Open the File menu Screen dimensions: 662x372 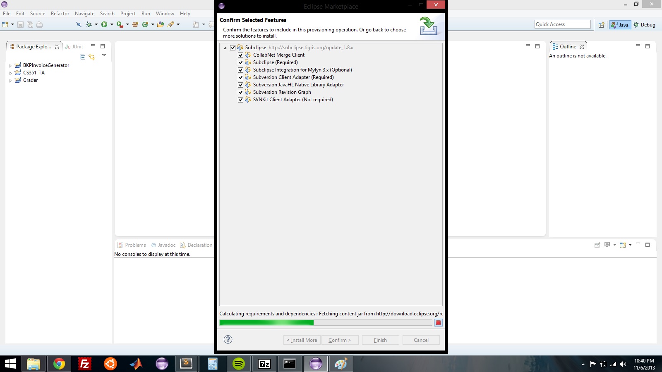[7, 14]
